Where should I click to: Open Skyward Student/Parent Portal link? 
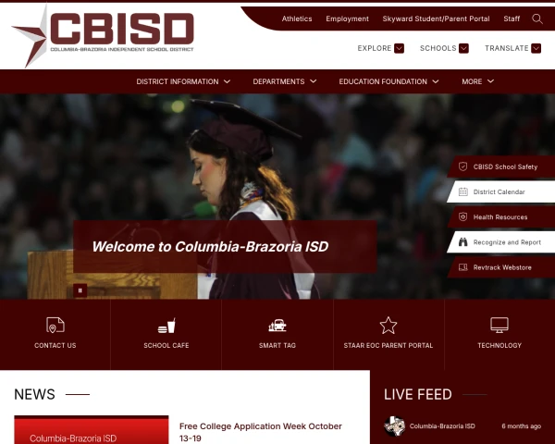pyautogui.click(x=436, y=18)
